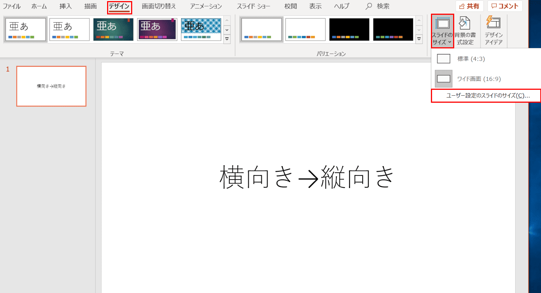Click the 共有 share button
Image resolution: width=541 pixels, height=293 pixels.
[469, 6]
